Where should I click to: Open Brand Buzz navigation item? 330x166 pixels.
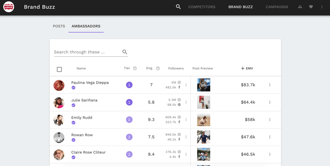241,7
